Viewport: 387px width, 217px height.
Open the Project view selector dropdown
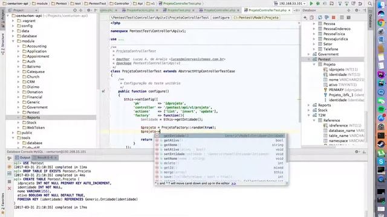tap(22, 10)
